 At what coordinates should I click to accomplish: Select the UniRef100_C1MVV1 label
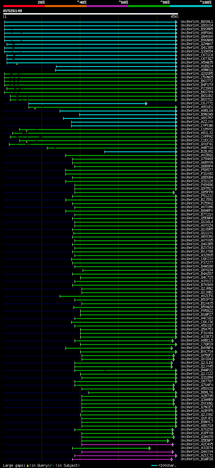197,129
